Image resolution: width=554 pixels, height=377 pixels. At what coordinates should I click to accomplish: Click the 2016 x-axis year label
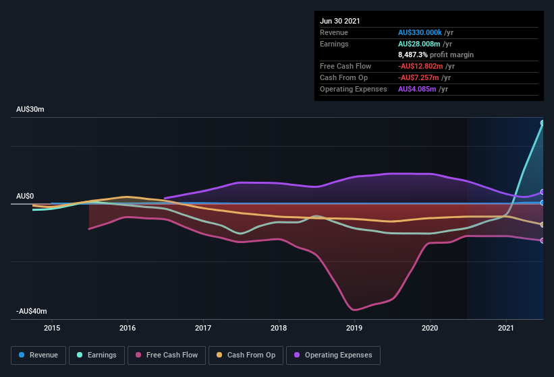coord(128,328)
